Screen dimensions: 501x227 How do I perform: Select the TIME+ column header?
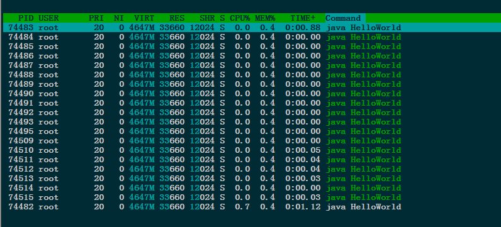click(x=303, y=18)
